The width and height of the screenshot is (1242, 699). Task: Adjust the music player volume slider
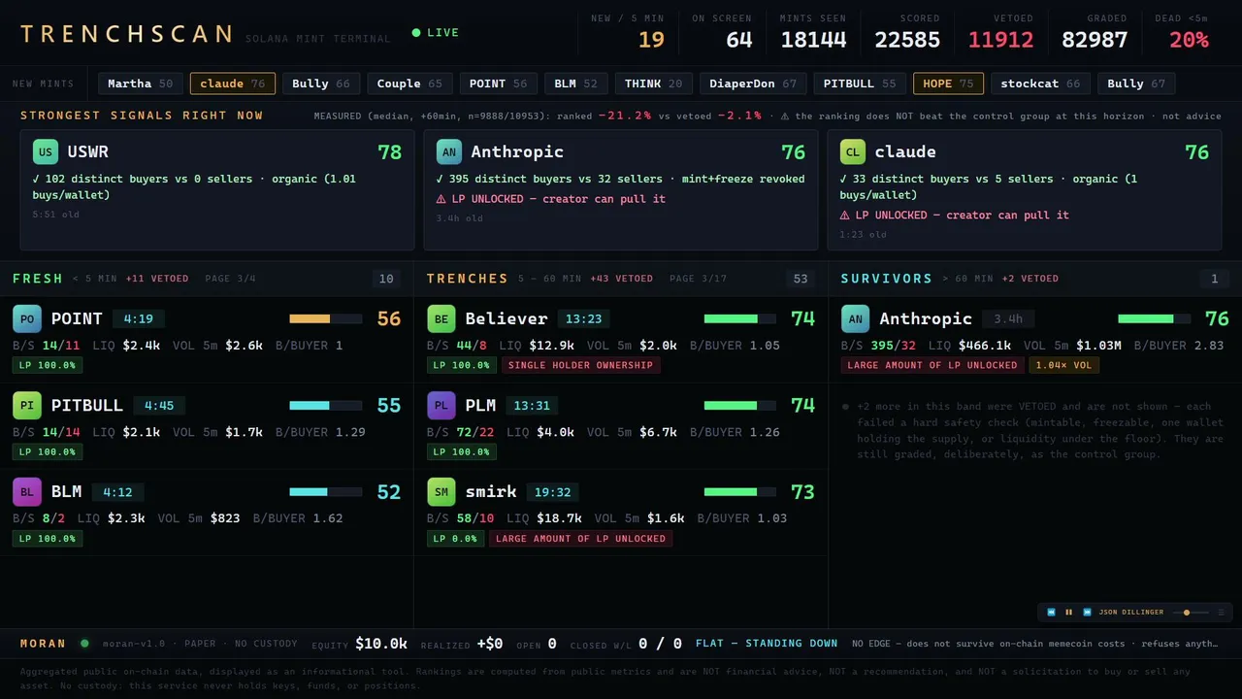coord(1191,613)
